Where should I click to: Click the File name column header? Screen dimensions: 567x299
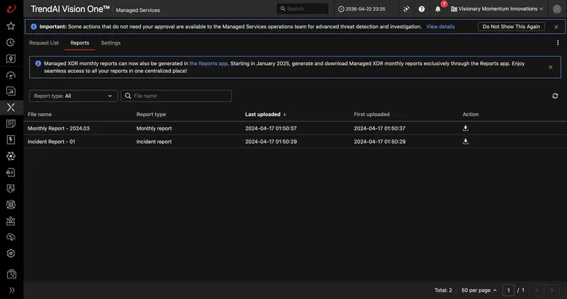pyautogui.click(x=40, y=114)
